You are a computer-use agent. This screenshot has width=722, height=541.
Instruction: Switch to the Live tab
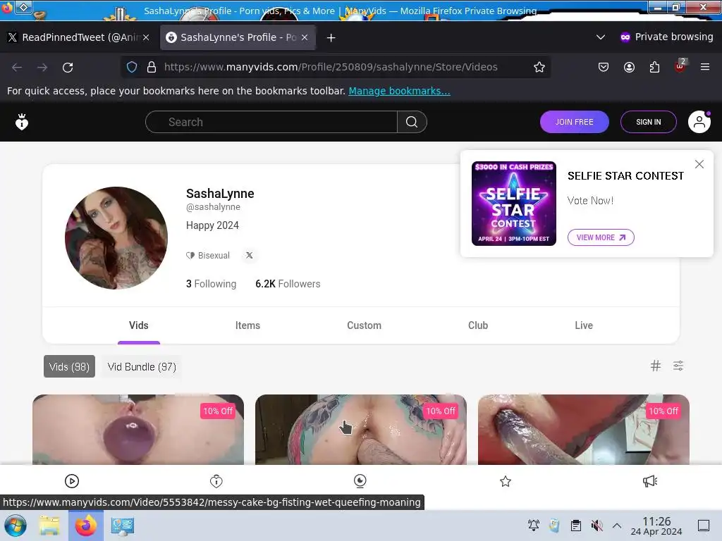[584, 325]
